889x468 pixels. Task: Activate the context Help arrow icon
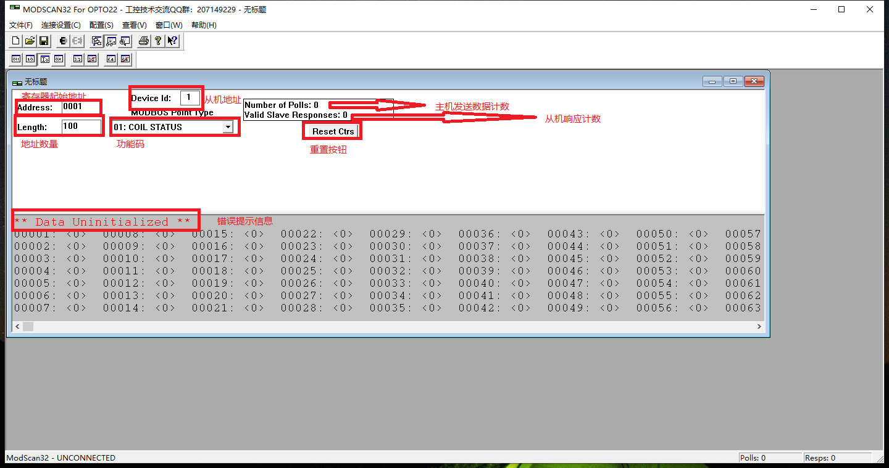[172, 41]
